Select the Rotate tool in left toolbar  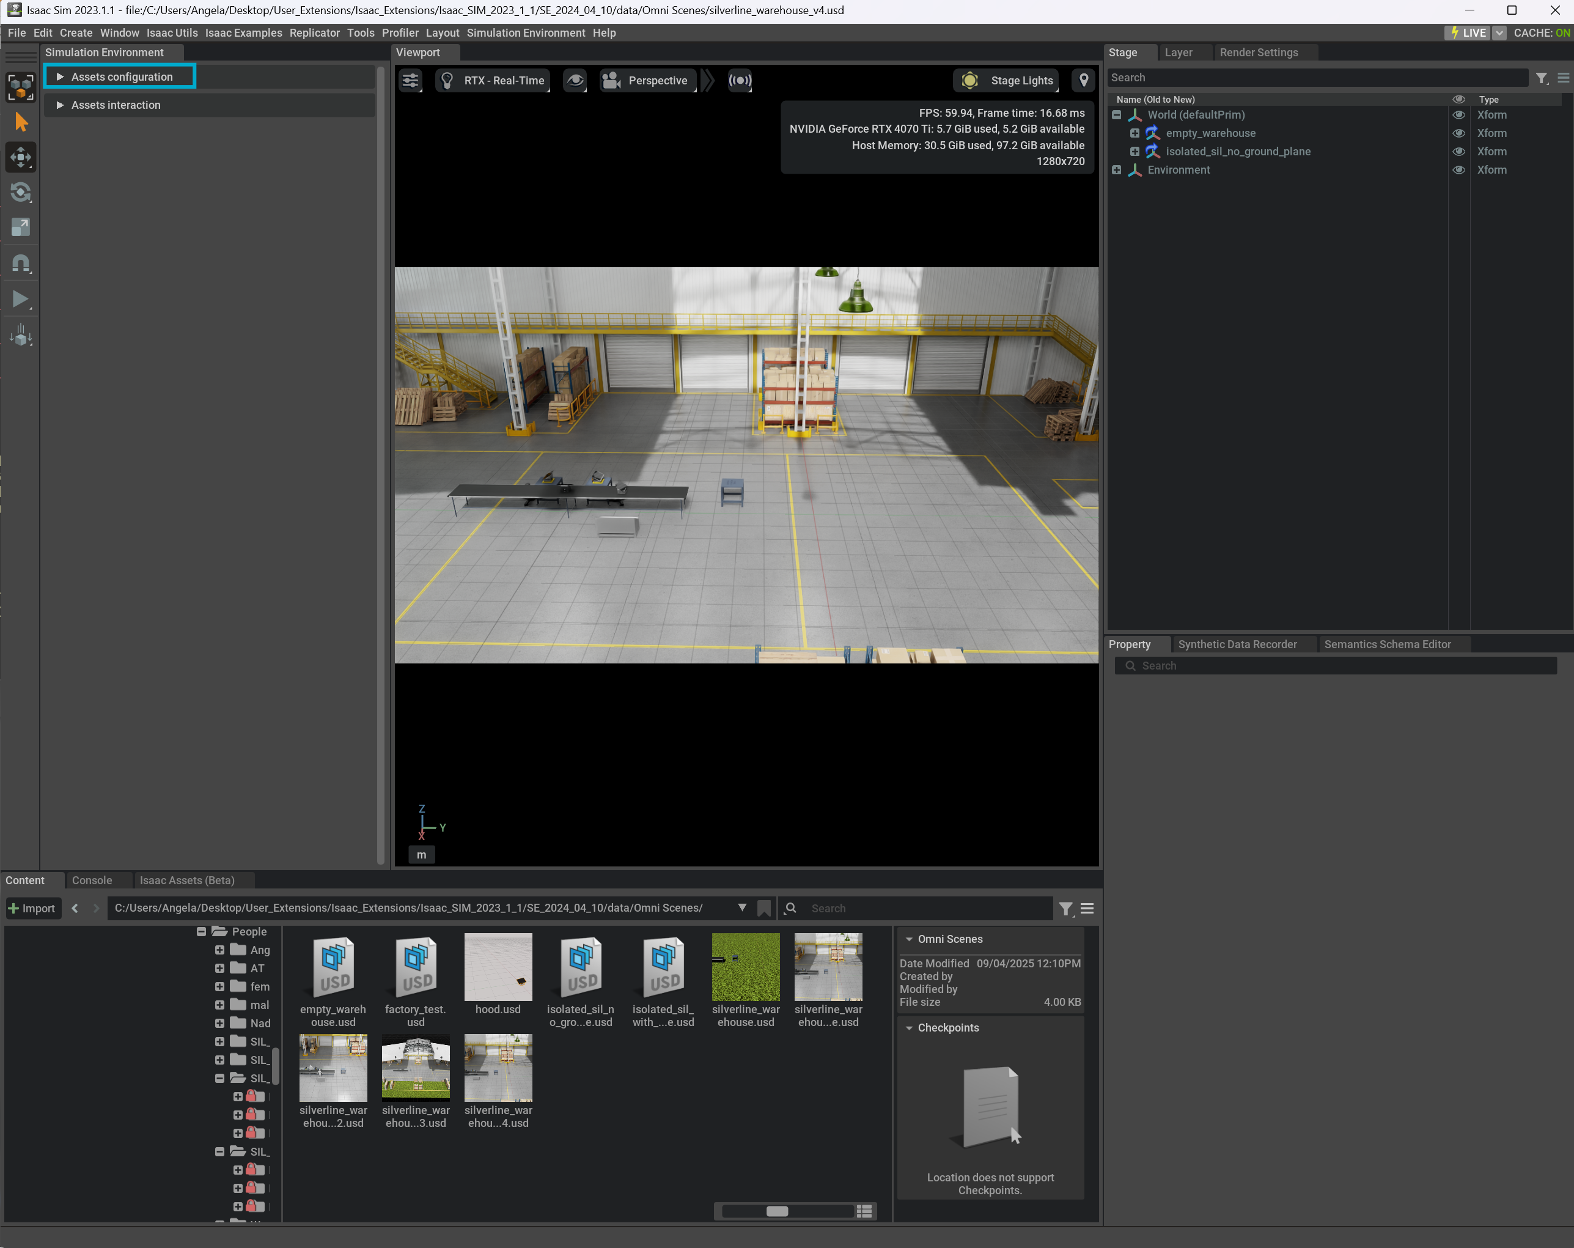pos(20,192)
